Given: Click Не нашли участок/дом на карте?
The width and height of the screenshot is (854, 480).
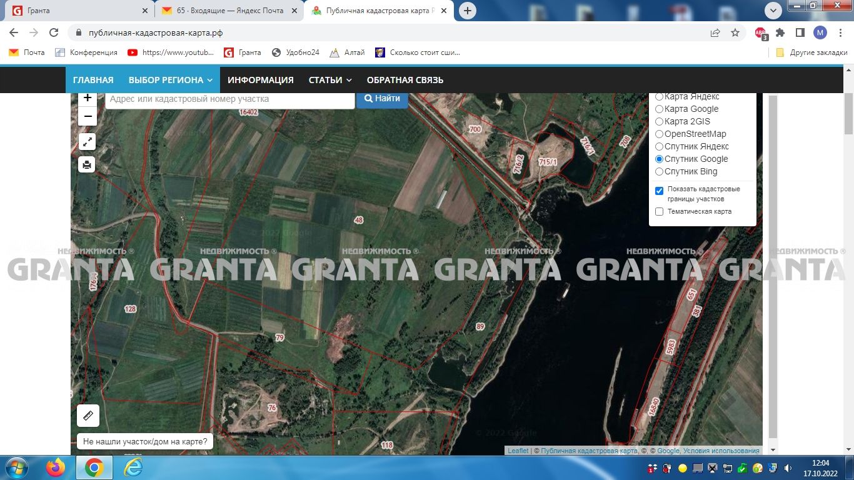Looking at the screenshot, I should (x=145, y=441).
